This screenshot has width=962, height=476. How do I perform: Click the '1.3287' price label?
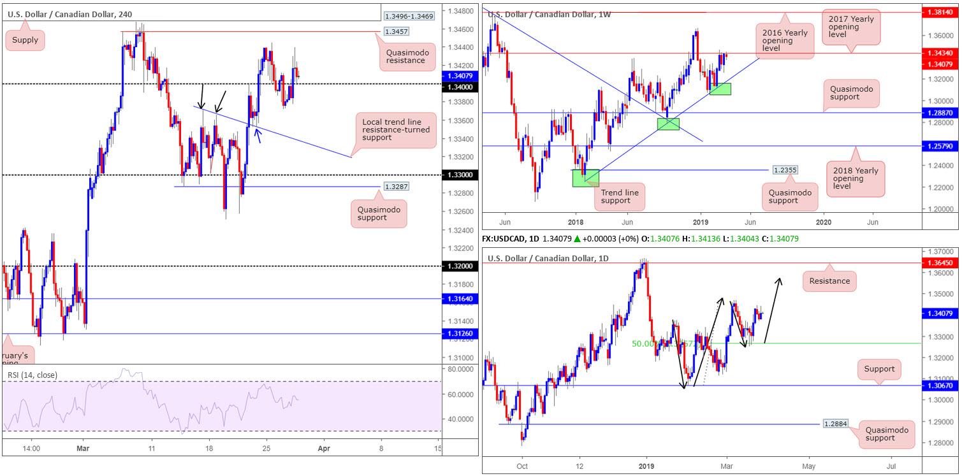[x=397, y=187]
